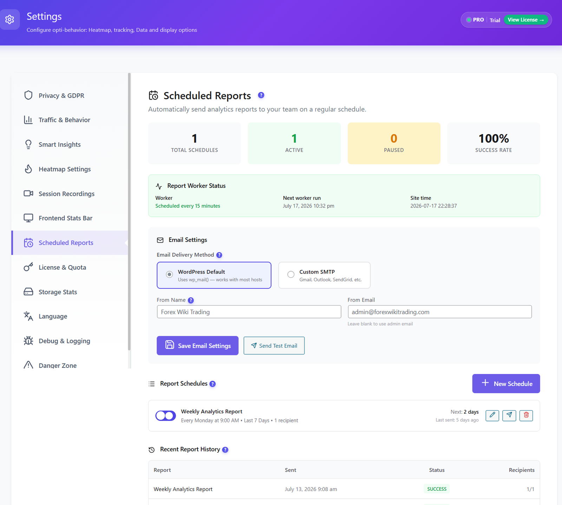Click the help icon next to From Name
Screen dimensions: 562x505
point(191,300)
